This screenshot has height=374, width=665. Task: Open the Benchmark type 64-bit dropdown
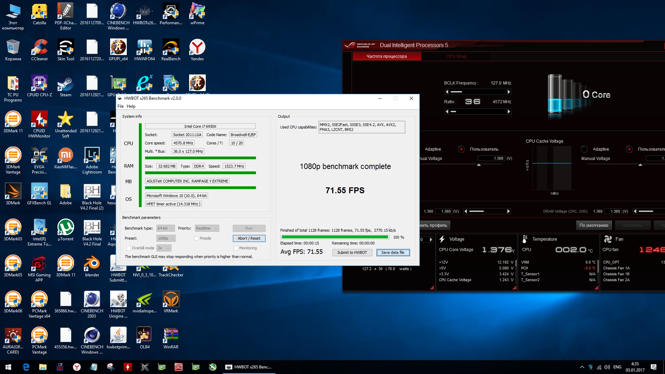click(166, 228)
